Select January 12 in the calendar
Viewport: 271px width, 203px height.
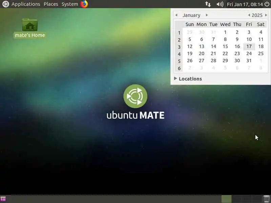click(x=190, y=46)
